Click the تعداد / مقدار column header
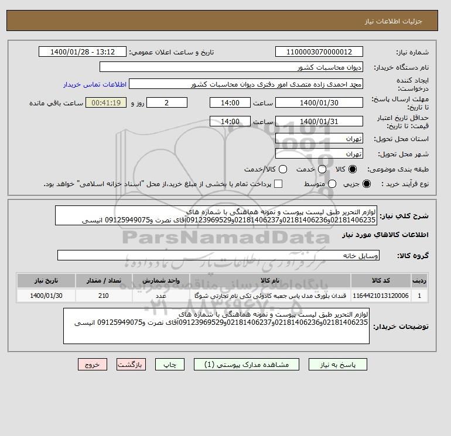The image size is (451, 436). (104, 280)
